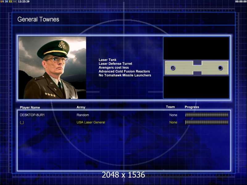Screen dimensions: 247x185
Task: Click the Random army entry
Action: pyautogui.click(x=83, y=115)
